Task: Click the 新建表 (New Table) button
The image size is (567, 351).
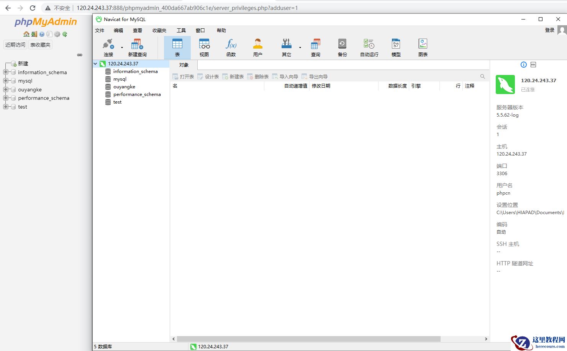Action: click(x=233, y=76)
